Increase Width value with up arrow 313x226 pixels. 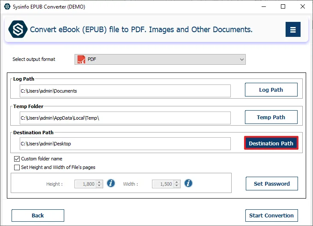[x=177, y=182]
